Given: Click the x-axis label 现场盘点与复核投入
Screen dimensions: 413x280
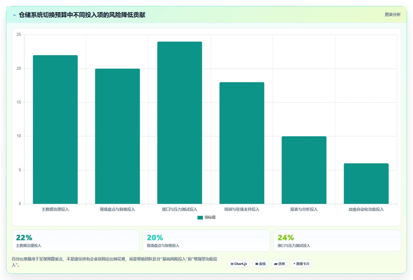Looking at the screenshot, I should tap(117, 209).
